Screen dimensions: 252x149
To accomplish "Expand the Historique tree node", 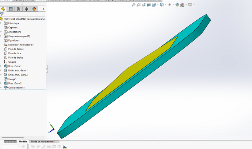I will pos(1,23).
